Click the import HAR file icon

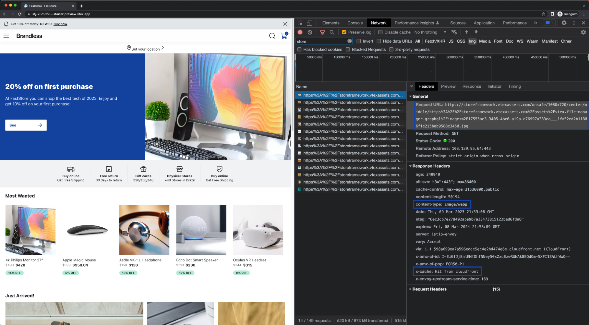[x=466, y=32]
